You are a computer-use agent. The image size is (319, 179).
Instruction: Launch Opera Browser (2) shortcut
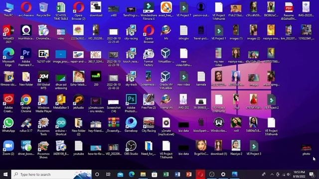(x=79, y=11)
